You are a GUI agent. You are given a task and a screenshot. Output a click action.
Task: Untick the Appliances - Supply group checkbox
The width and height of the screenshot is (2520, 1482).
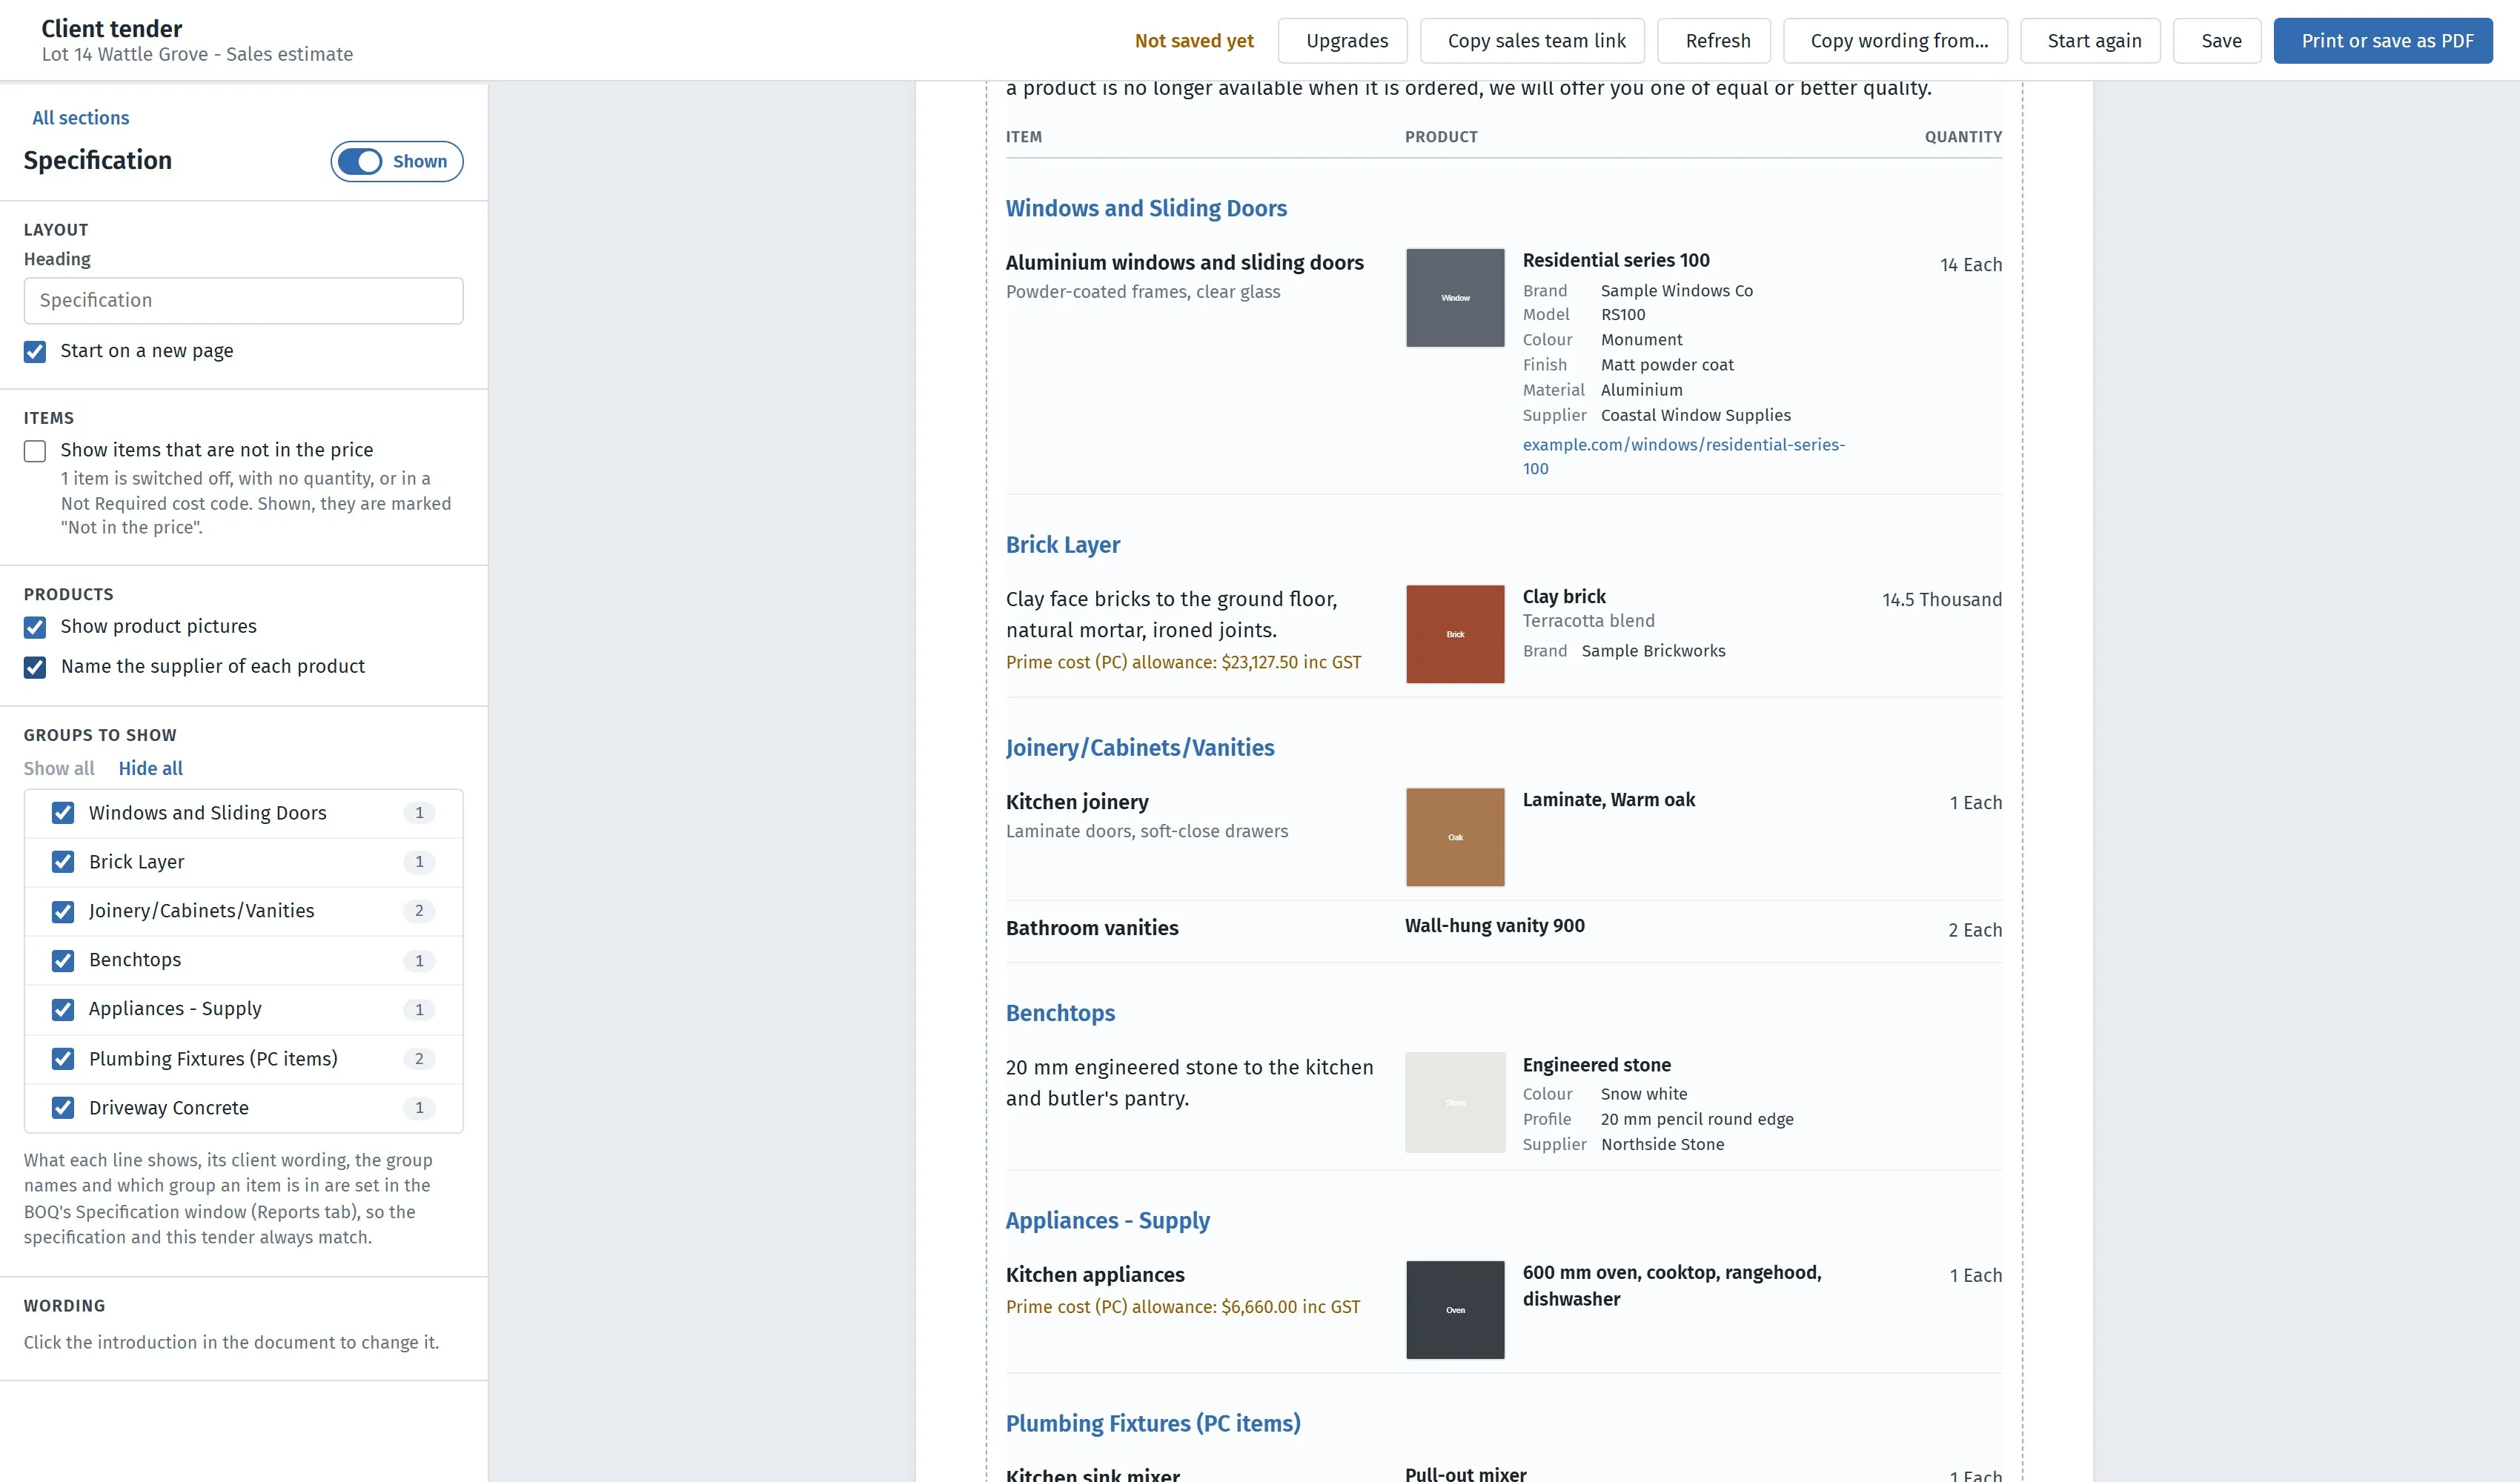63,1009
